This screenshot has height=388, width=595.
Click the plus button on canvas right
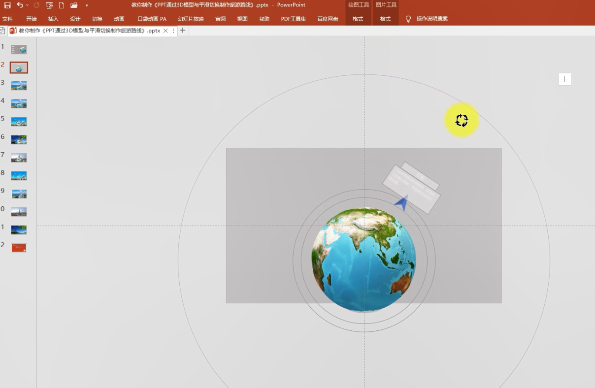(565, 79)
